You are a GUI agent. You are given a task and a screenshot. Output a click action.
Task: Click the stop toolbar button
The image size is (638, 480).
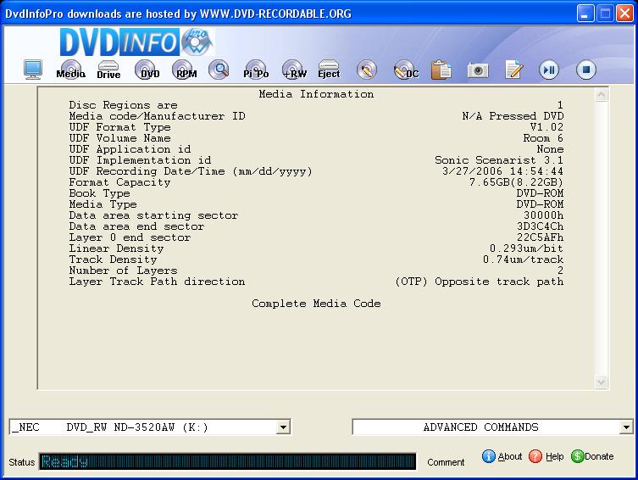pyautogui.click(x=586, y=70)
